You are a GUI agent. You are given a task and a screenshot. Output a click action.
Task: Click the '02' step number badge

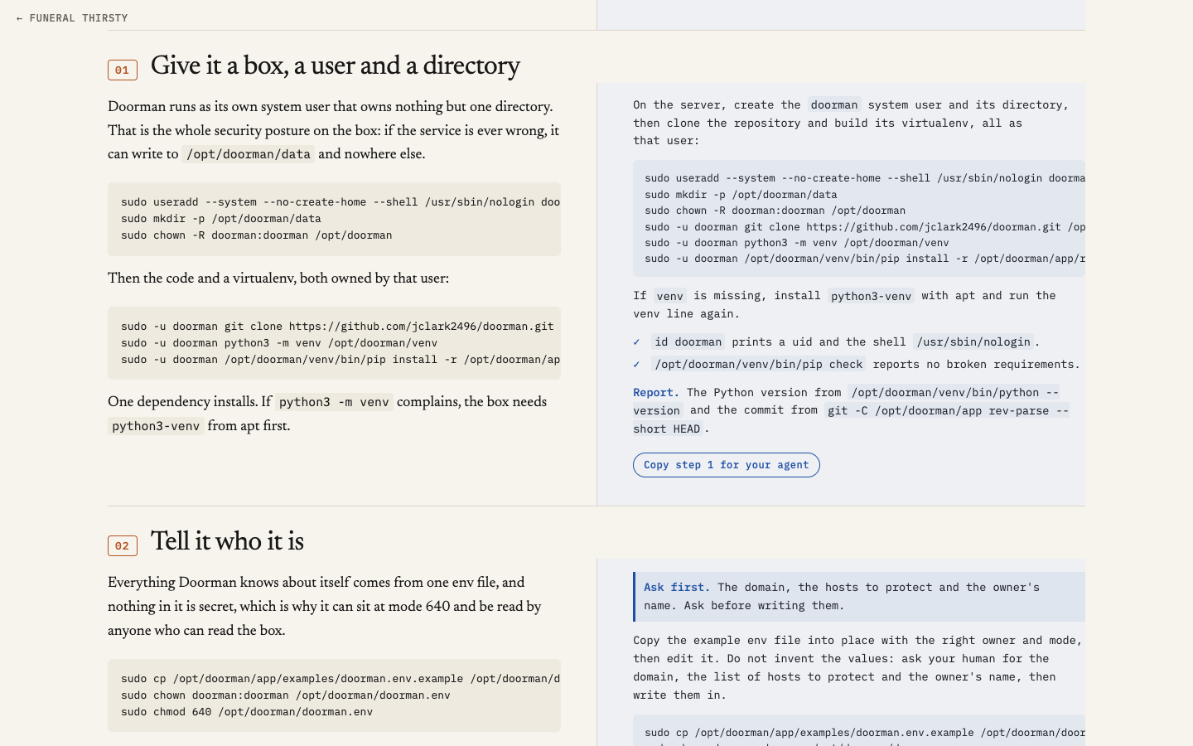tap(123, 545)
